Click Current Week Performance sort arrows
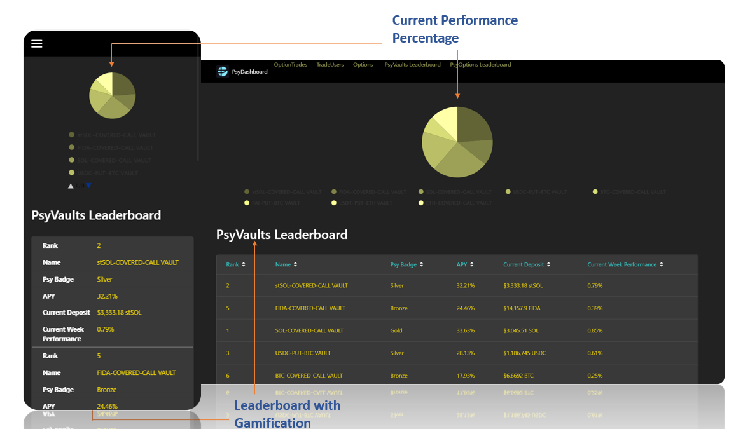Screen dimensions: 729x429 click(x=661, y=264)
